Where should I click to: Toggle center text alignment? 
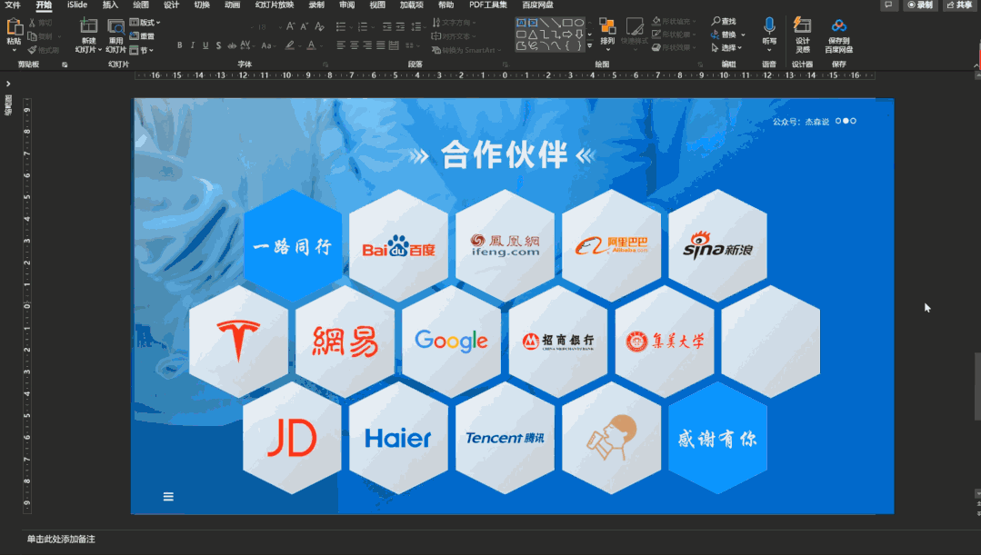[x=354, y=45]
